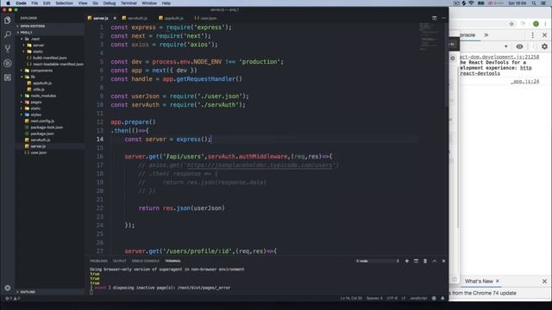Open the Extensions view
This screenshot has width=552, height=310.
(8, 77)
